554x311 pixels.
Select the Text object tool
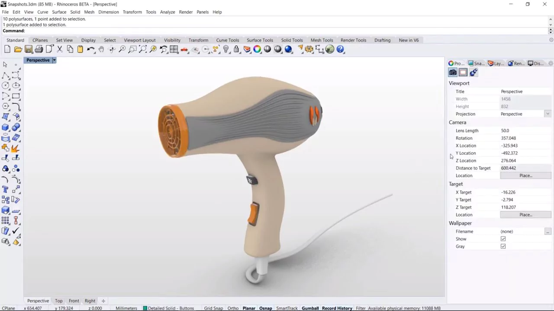(x=6, y=189)
